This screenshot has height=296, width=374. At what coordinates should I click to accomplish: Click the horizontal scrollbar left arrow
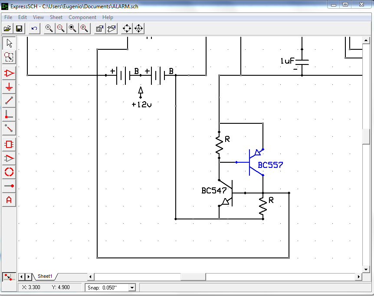[x=90, y=277]
